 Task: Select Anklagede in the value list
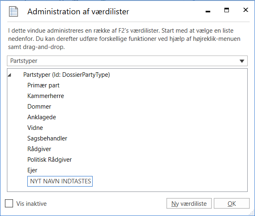pos(42,117)
